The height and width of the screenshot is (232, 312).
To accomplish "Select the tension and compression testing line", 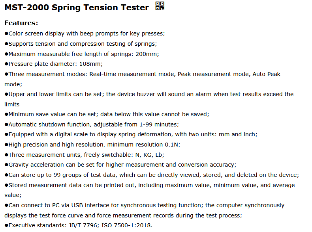I will tap(81, 44).
